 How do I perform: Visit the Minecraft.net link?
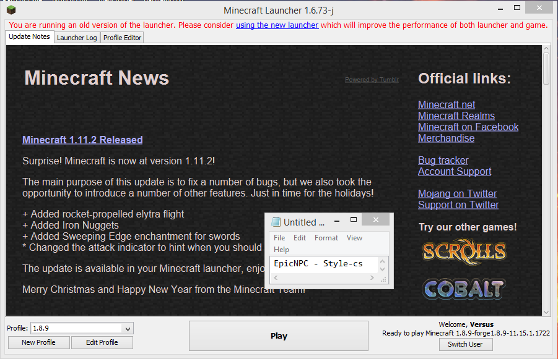tap(447, 105)
